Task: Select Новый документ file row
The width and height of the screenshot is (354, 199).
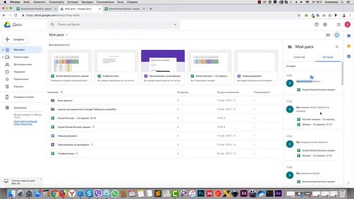Action: point(163,136)
